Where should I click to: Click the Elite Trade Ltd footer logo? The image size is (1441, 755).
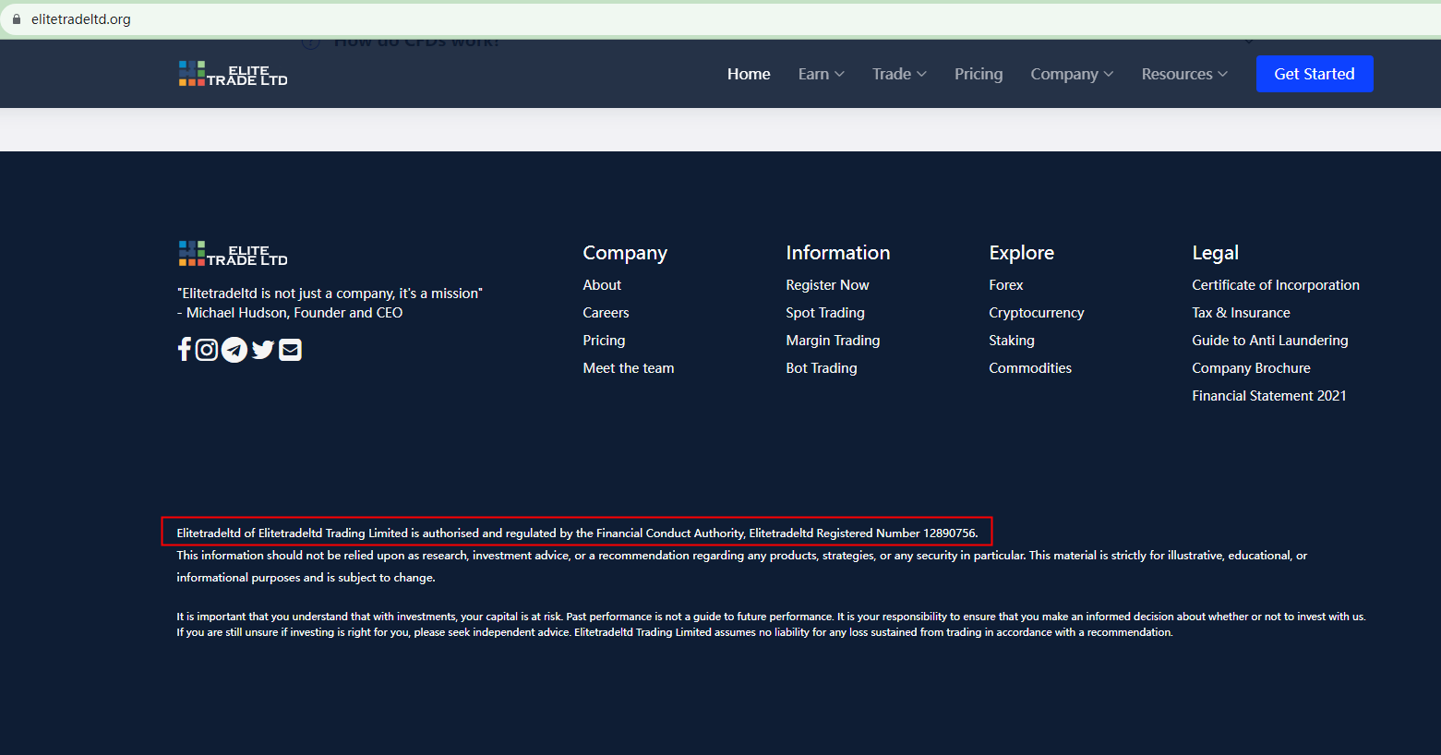coord(233,254)
